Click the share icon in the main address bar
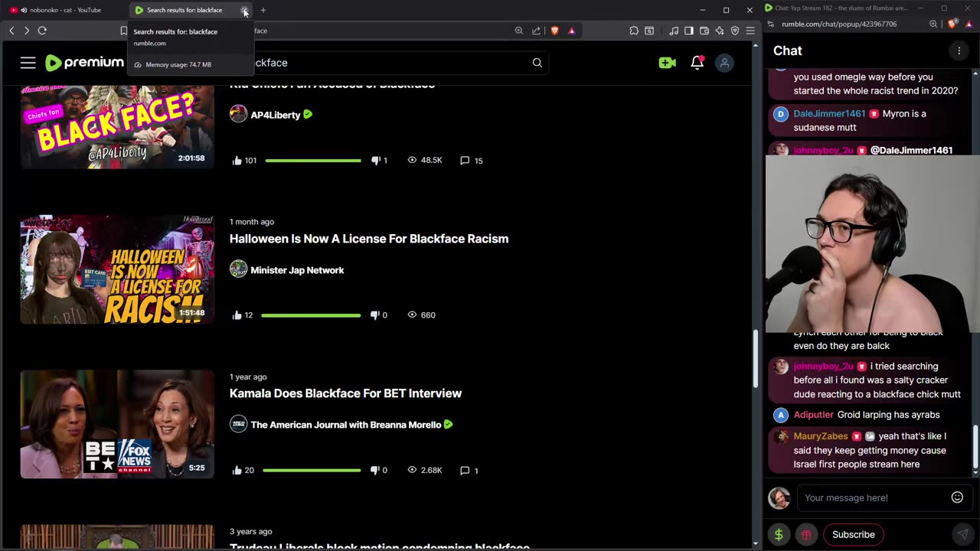Viewport: 980px width, 551px height. (x=537, y=31)
